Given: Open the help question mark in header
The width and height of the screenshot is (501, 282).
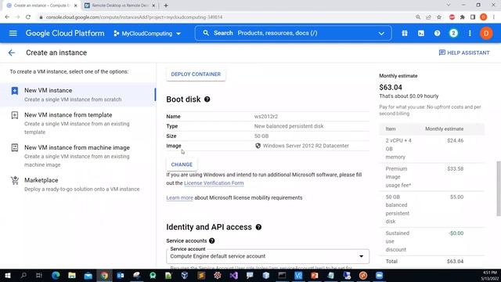Looking at the screenshot, I should coord(437,33).
